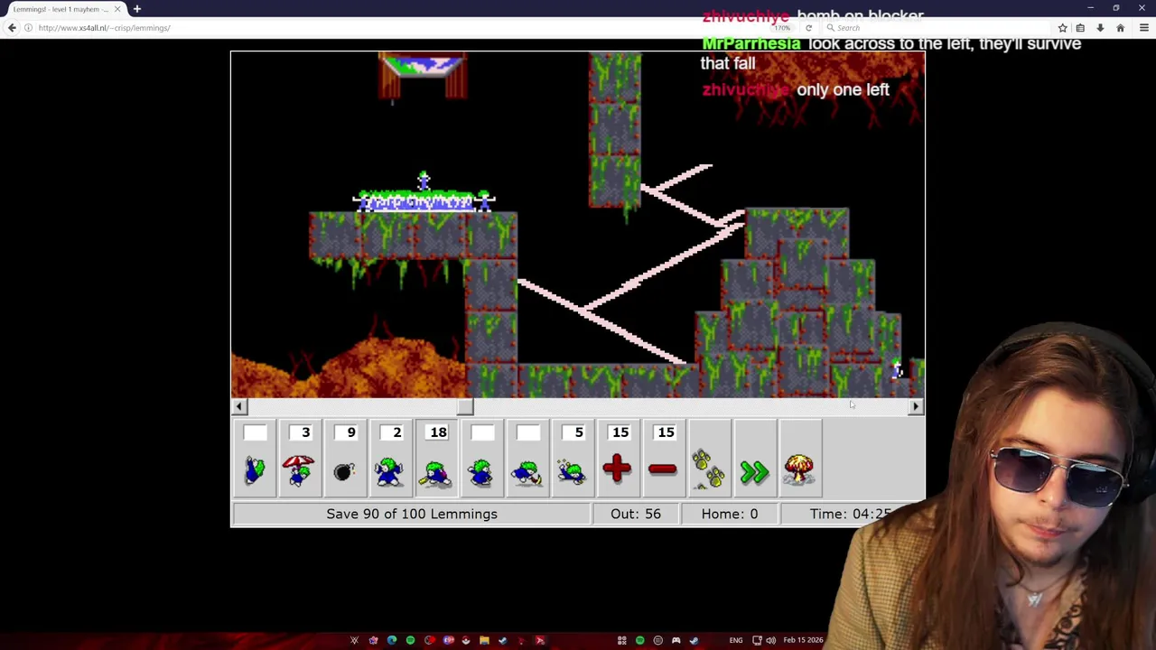
Task: Select the Floater umbrella skill
Action: (299, 469)
